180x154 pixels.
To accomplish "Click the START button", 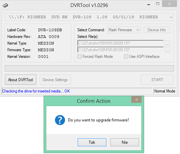I will [x=157, y=80].
